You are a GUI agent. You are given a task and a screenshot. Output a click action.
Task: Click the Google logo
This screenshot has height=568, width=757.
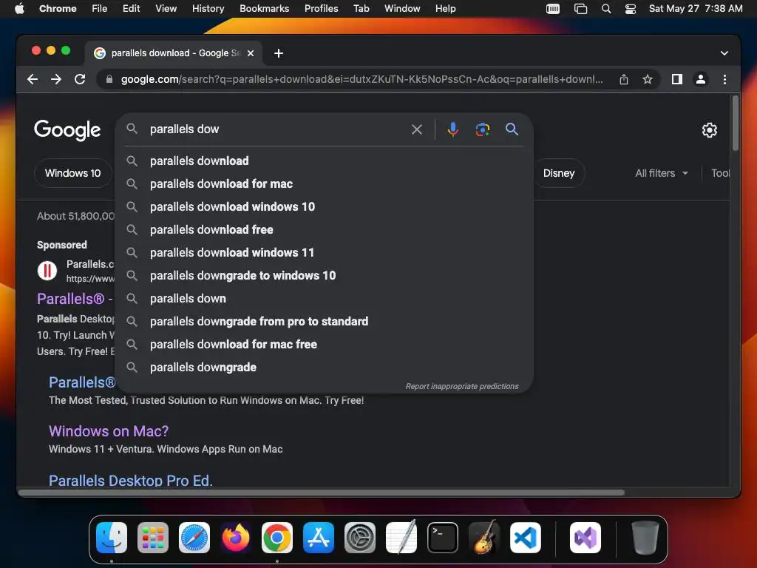(67, 130)
